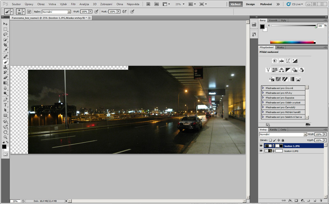
Task: Toggle visibility of boston-2.JPG layer
Action: coord(261,151)
